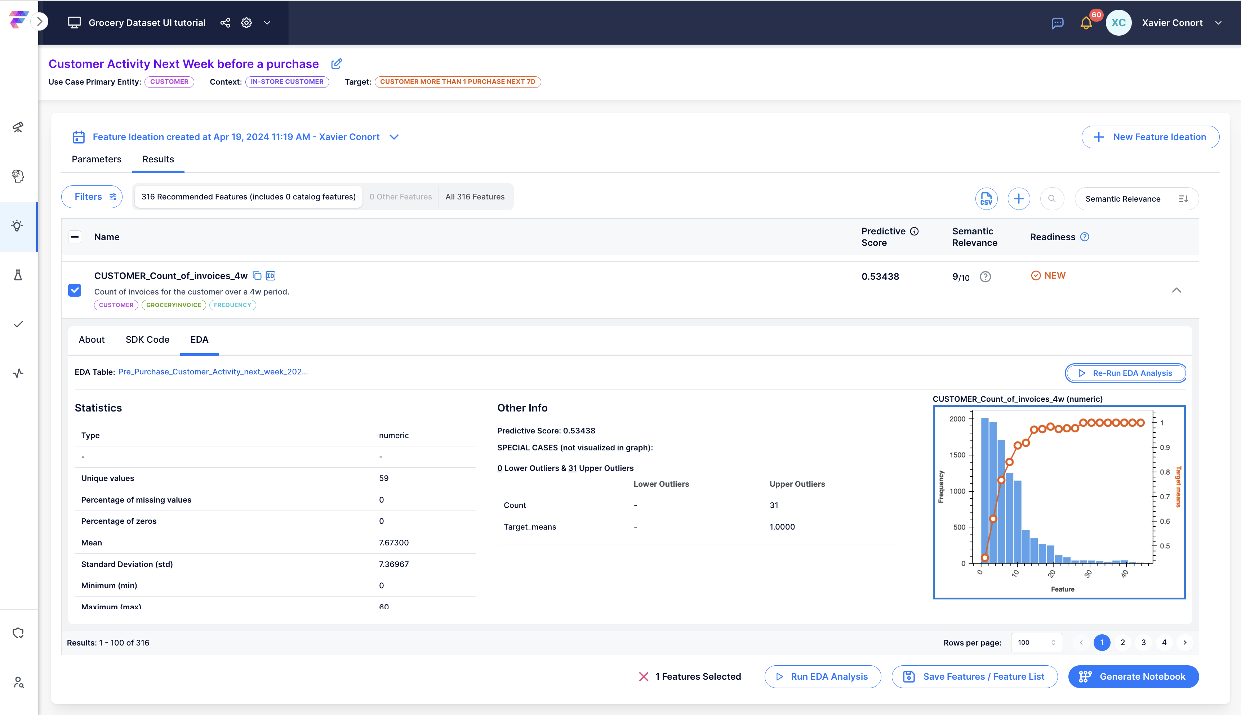This screenshot has height=715, width=1241.
Task: Go to page 3 of results
Action: point(1143,643)
